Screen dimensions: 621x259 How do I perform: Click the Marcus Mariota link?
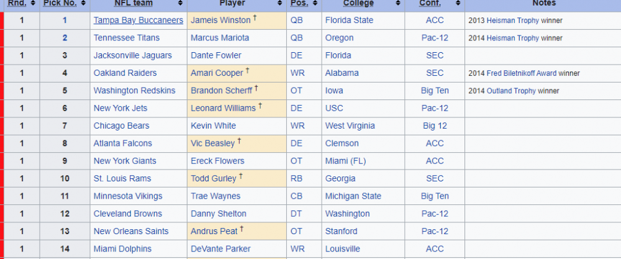tap(220, 38)
